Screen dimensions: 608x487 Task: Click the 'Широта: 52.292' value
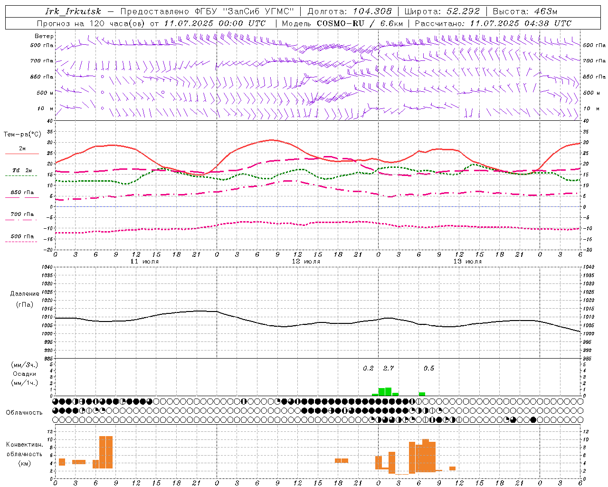(442, 11)
